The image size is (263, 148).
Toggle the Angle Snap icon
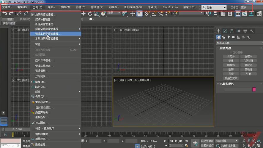click(154, 14)
